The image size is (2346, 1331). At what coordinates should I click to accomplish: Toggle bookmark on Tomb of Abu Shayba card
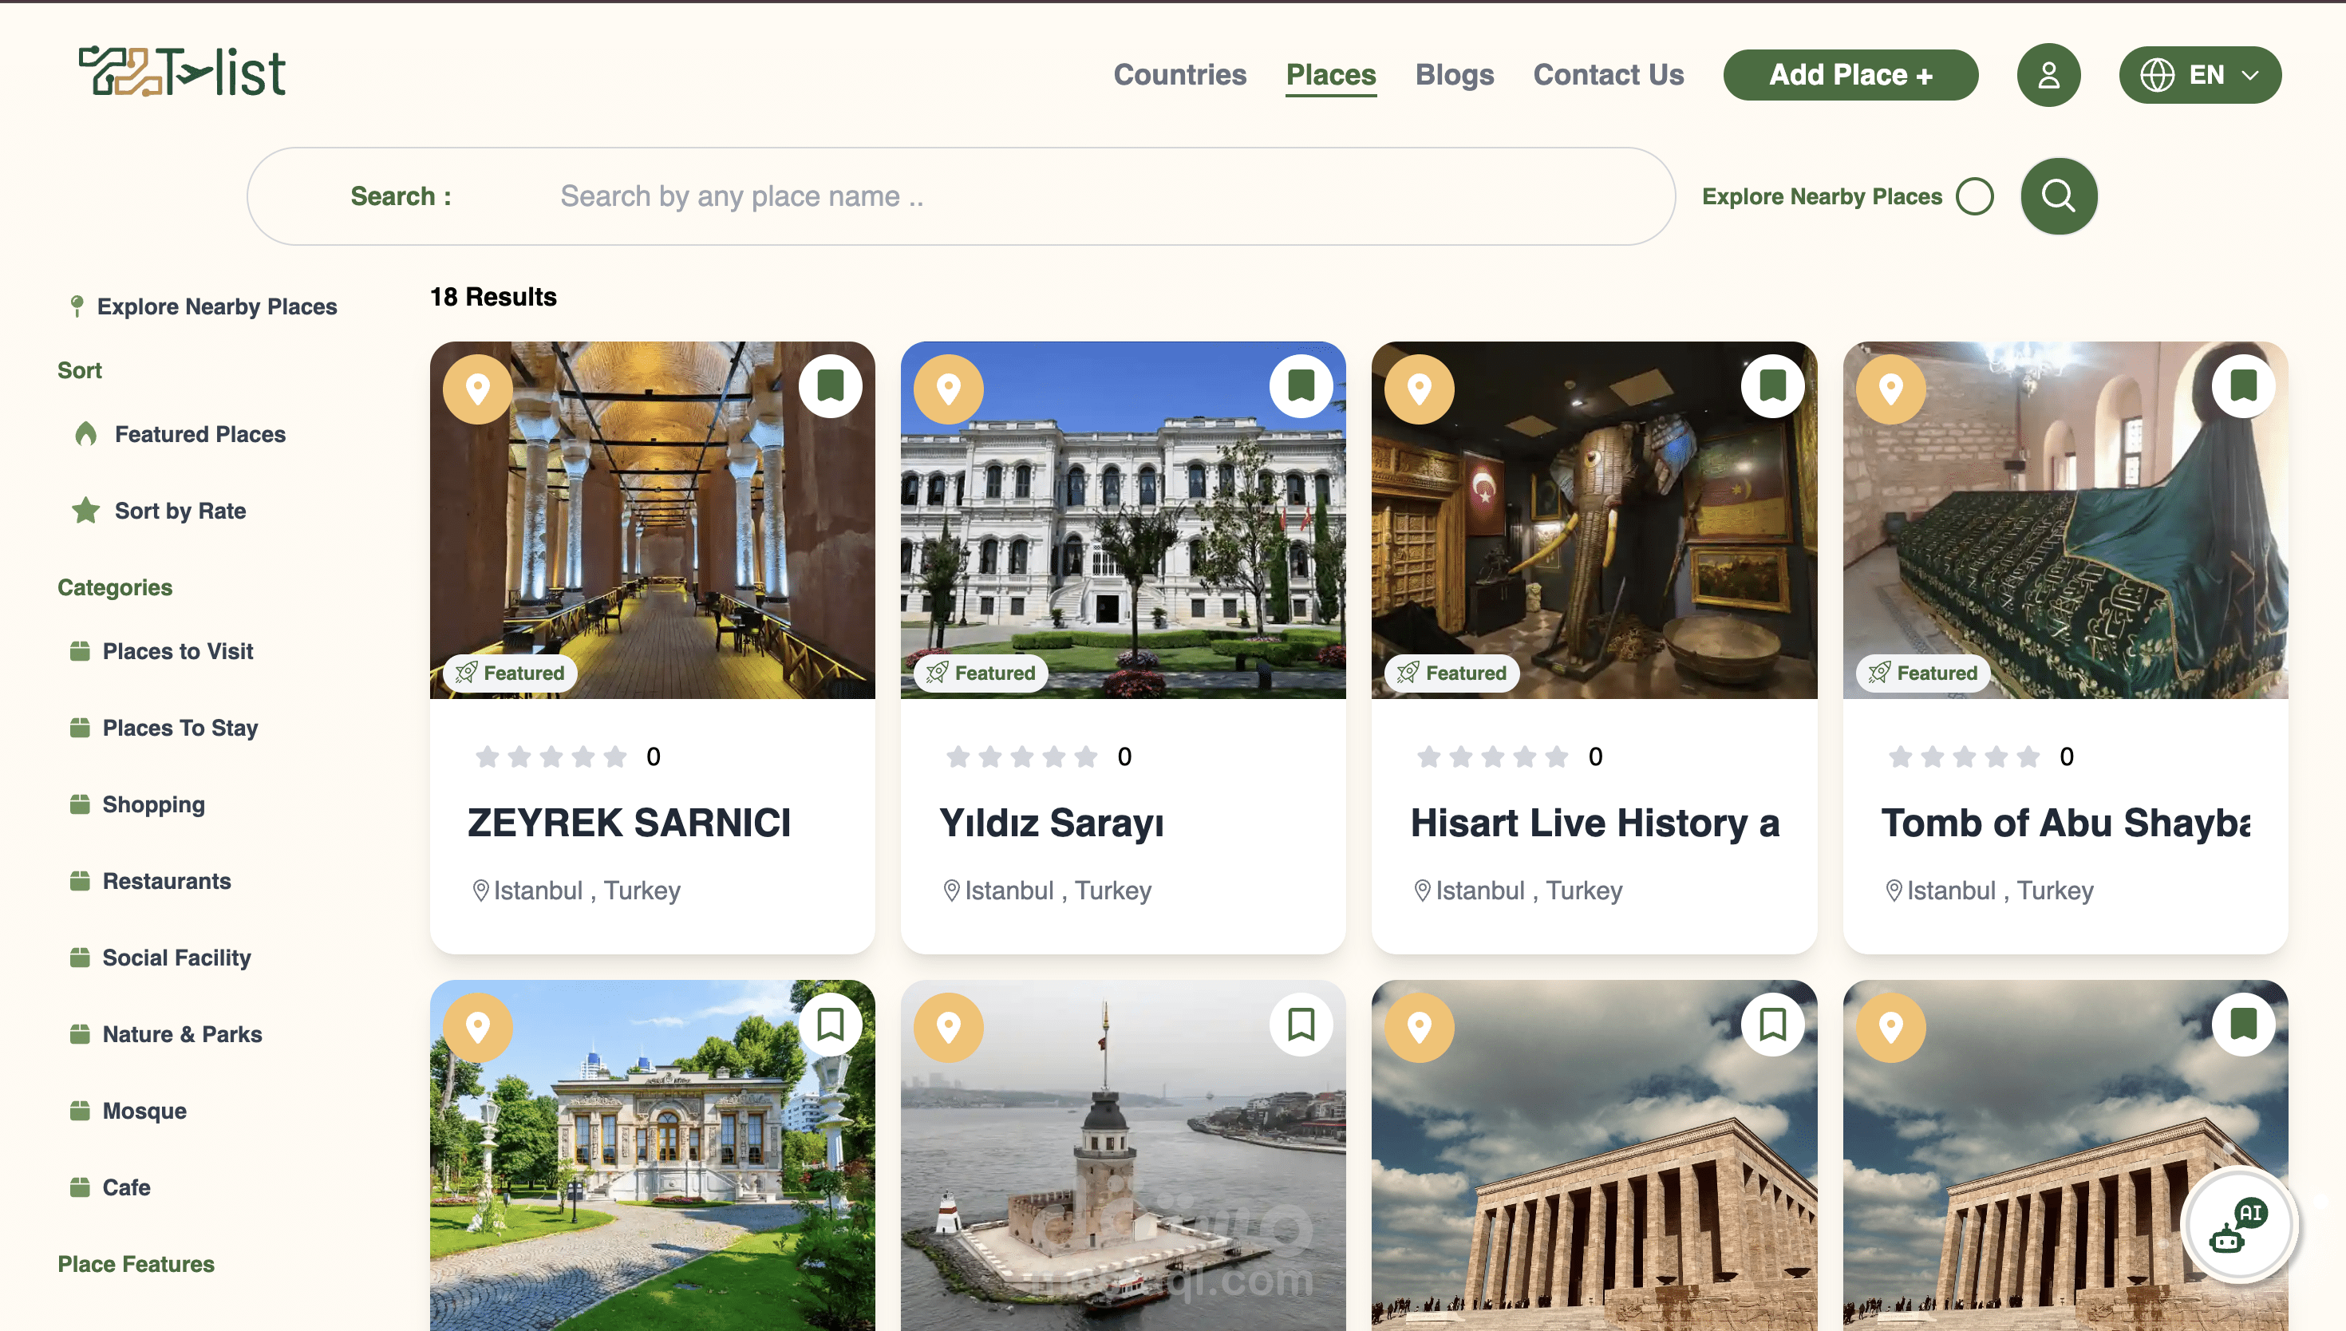[x=2243, y=385]
